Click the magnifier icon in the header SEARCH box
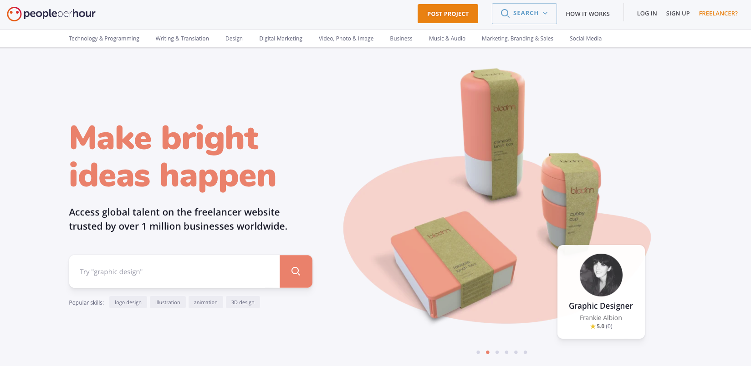The height and width of the screenshot is (366, 751). click(505, 13)
